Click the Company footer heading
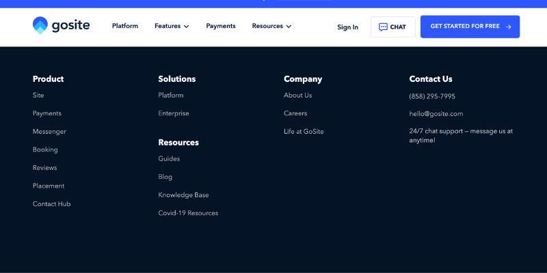The width and height of the screenshot is (547, 273). click(303, 79)
